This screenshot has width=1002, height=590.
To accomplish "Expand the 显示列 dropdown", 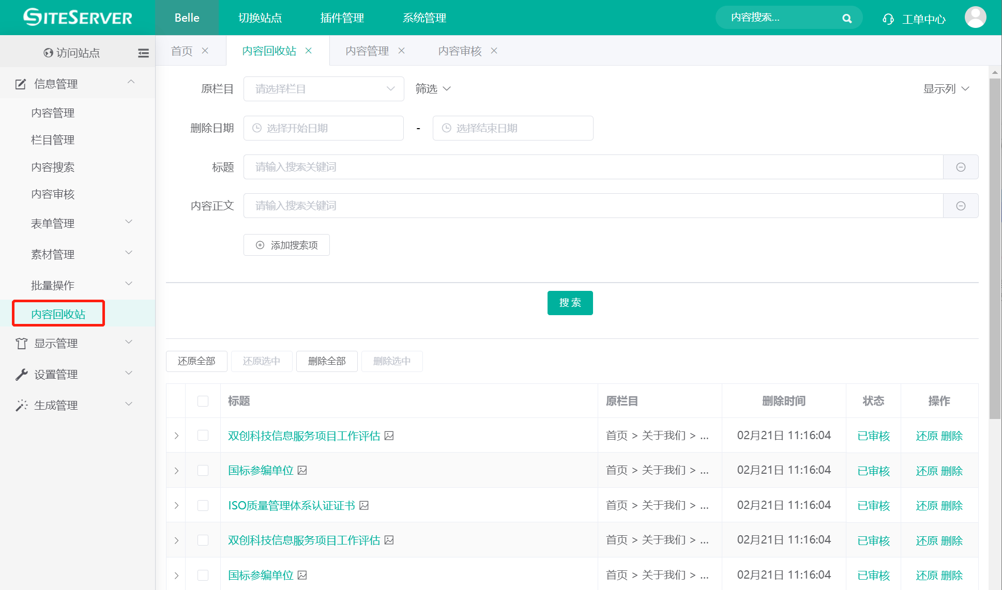I will pos(946,89).
